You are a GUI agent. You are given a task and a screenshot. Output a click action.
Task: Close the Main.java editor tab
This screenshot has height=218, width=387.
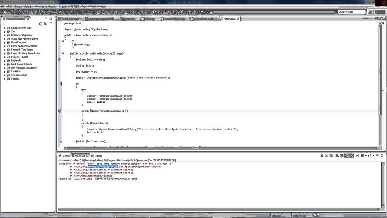click(238, 19)
